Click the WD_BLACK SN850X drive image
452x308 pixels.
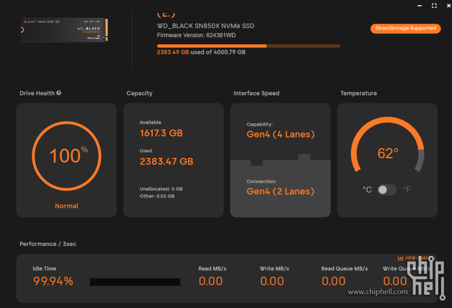(64, 30)
